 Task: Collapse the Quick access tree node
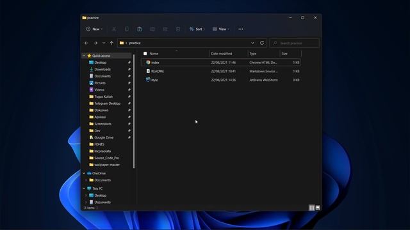point(84,56)
